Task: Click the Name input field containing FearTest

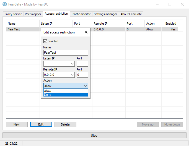Action: [x=66, y=53]
